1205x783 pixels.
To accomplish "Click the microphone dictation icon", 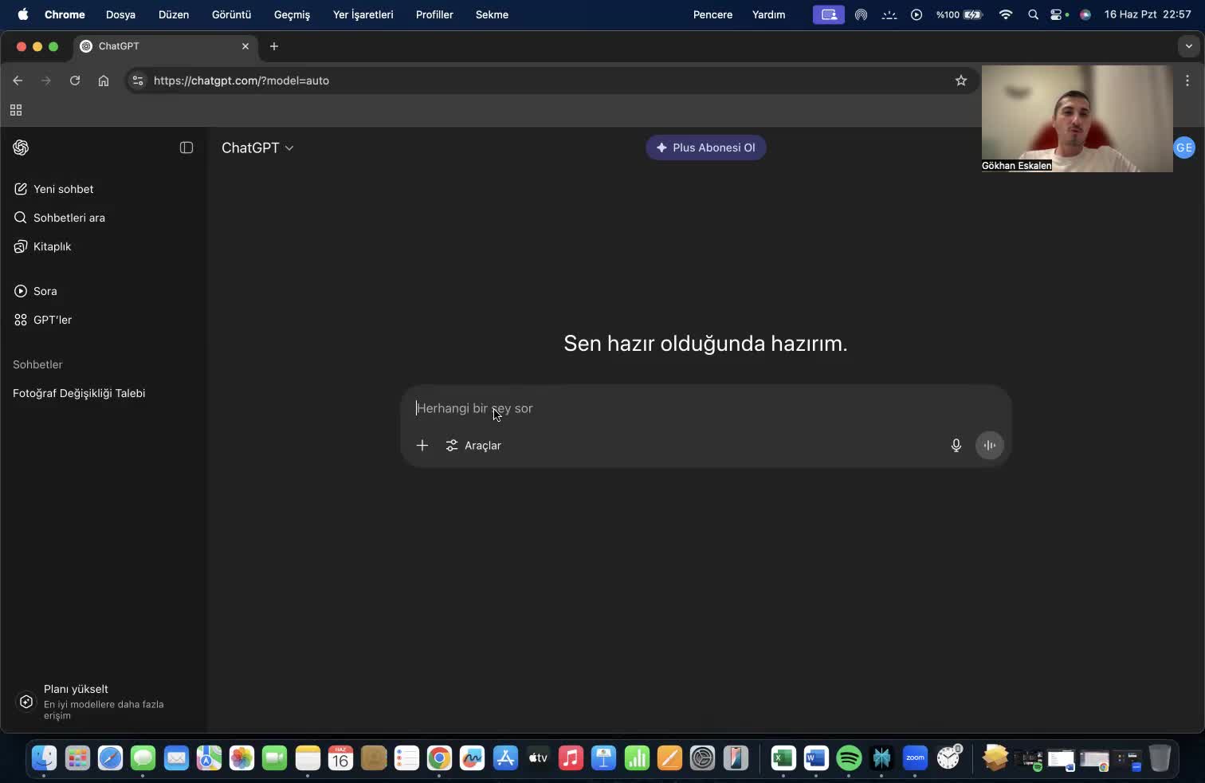I will [x=956, y=446].
